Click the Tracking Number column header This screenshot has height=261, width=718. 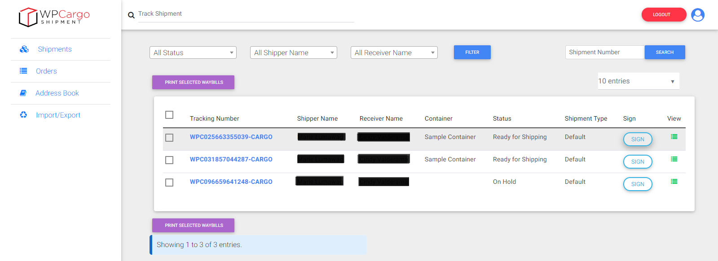tap(214, 118)
